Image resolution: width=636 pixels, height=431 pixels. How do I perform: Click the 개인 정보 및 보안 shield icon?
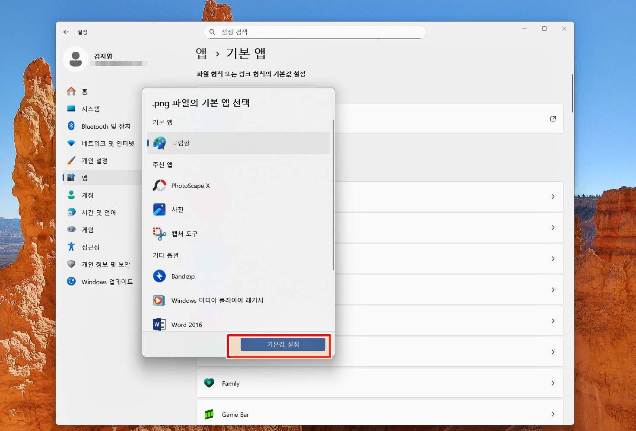click(71, 264)
